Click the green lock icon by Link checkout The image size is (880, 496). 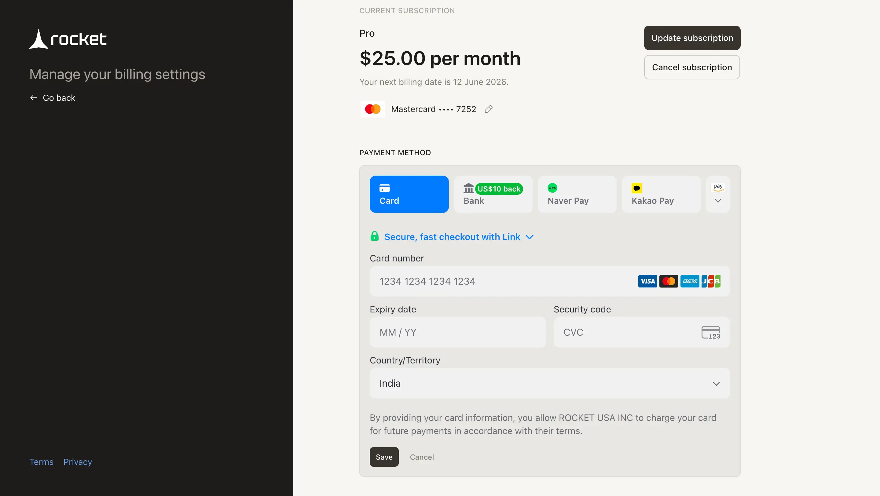(x=374, y=236)
